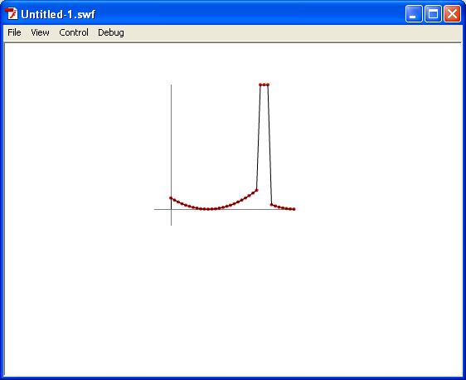Close the Untitled-1.swf window
This screenshot has width=466, height=380.
(x=452, y=13)
